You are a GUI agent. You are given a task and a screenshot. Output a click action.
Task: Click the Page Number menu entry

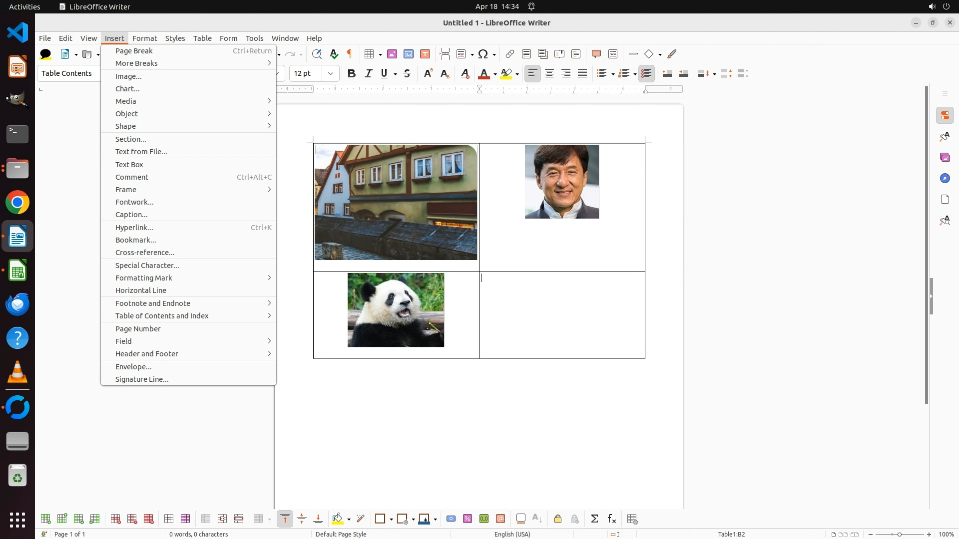coord(138,329)
